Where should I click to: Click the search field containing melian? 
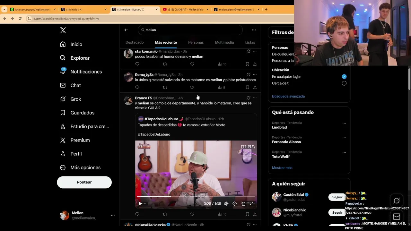pos(190,30)
